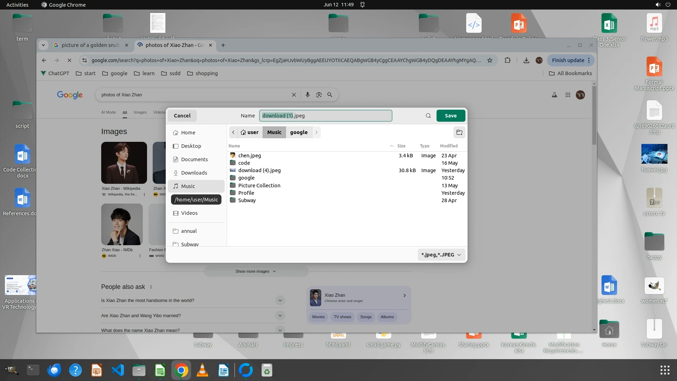Switch to 'picture of a golden snub' tab
Image resolution: width=677 pixels, height=381 pixels.
tap(90, 45)
